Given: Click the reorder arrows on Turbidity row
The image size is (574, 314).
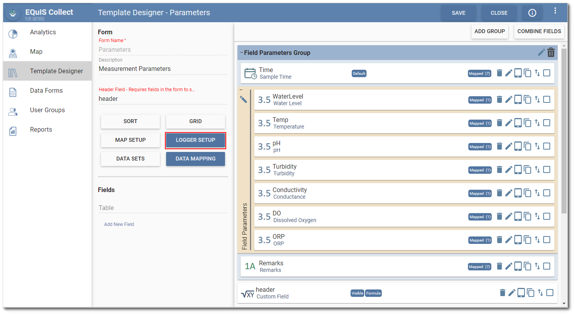Looking at the screenshot, I should (537, 170).
